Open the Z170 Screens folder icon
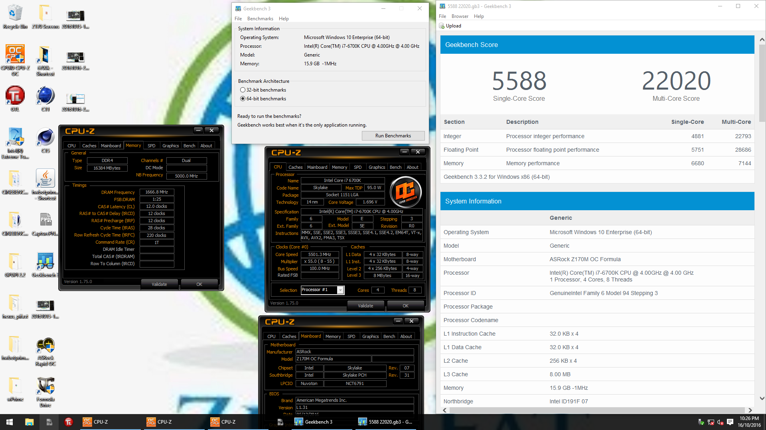The height and width of the screenshot is (430, 766). [x=45, y=16]
